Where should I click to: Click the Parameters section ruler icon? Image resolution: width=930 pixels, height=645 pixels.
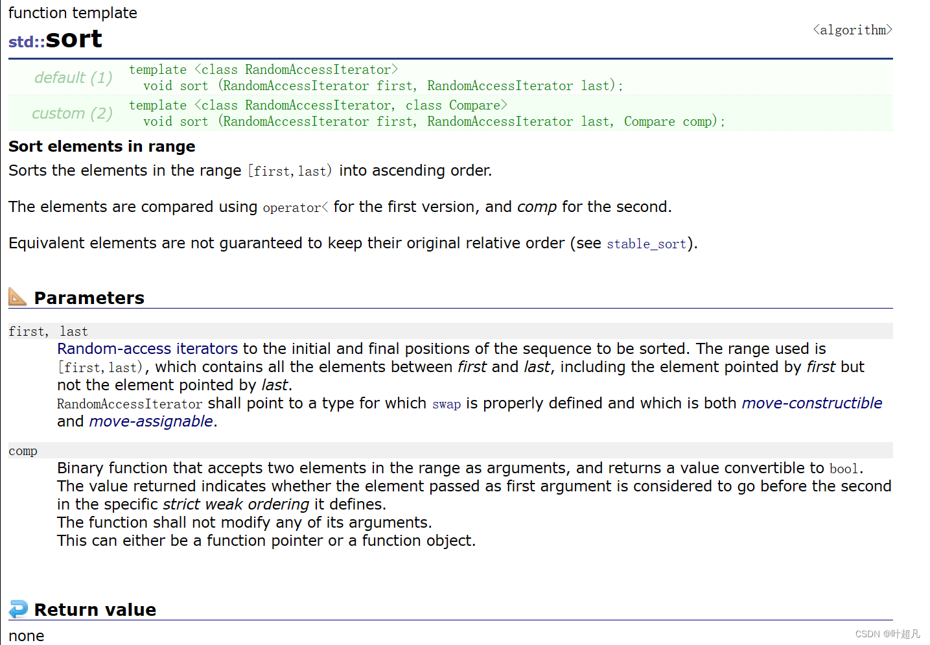point(17,297)
